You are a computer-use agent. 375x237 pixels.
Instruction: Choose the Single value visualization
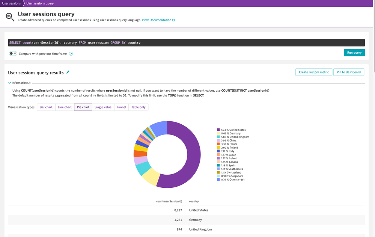103,107
